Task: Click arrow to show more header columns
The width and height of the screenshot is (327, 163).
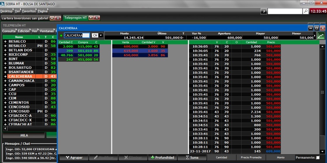Action: click(x=315, y=36)
